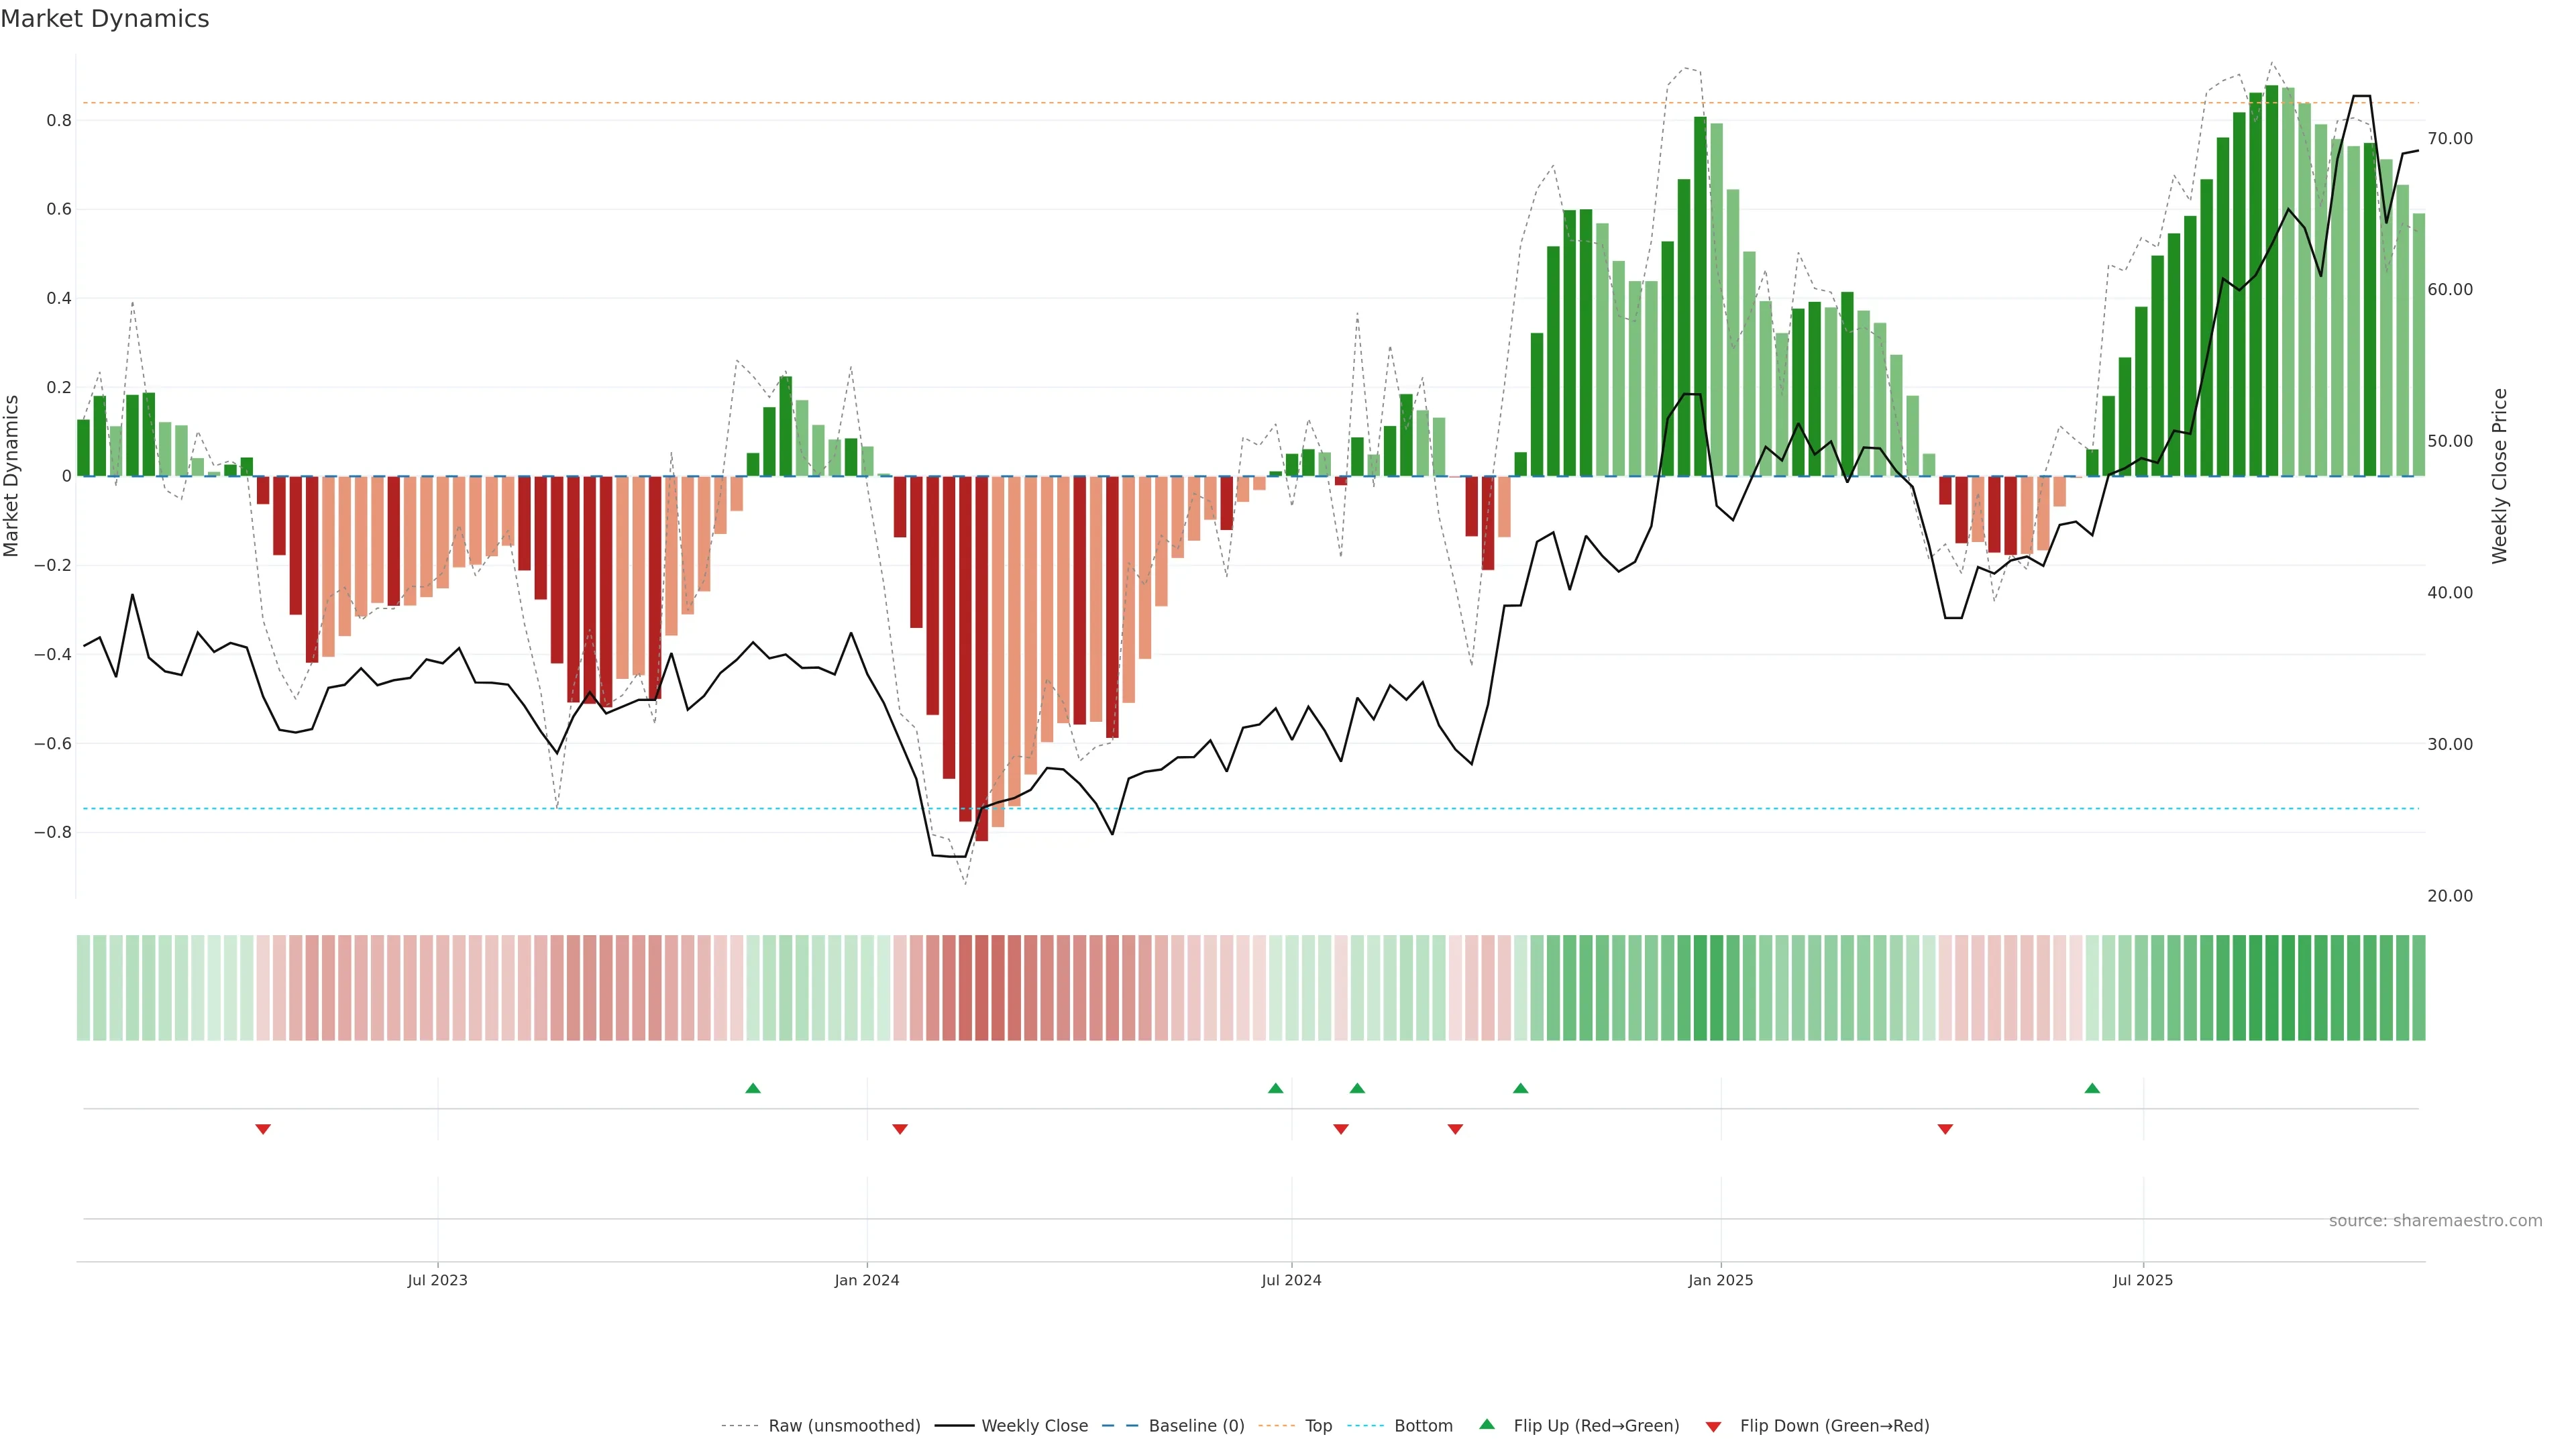Click first green flip-up marker before Jan 2024
The height and width of the screenshot is (1449, 2576).
(x=753, y=1088)
